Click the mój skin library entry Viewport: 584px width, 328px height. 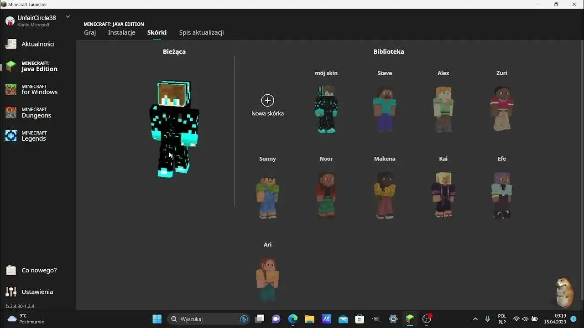tap(326, 108)
